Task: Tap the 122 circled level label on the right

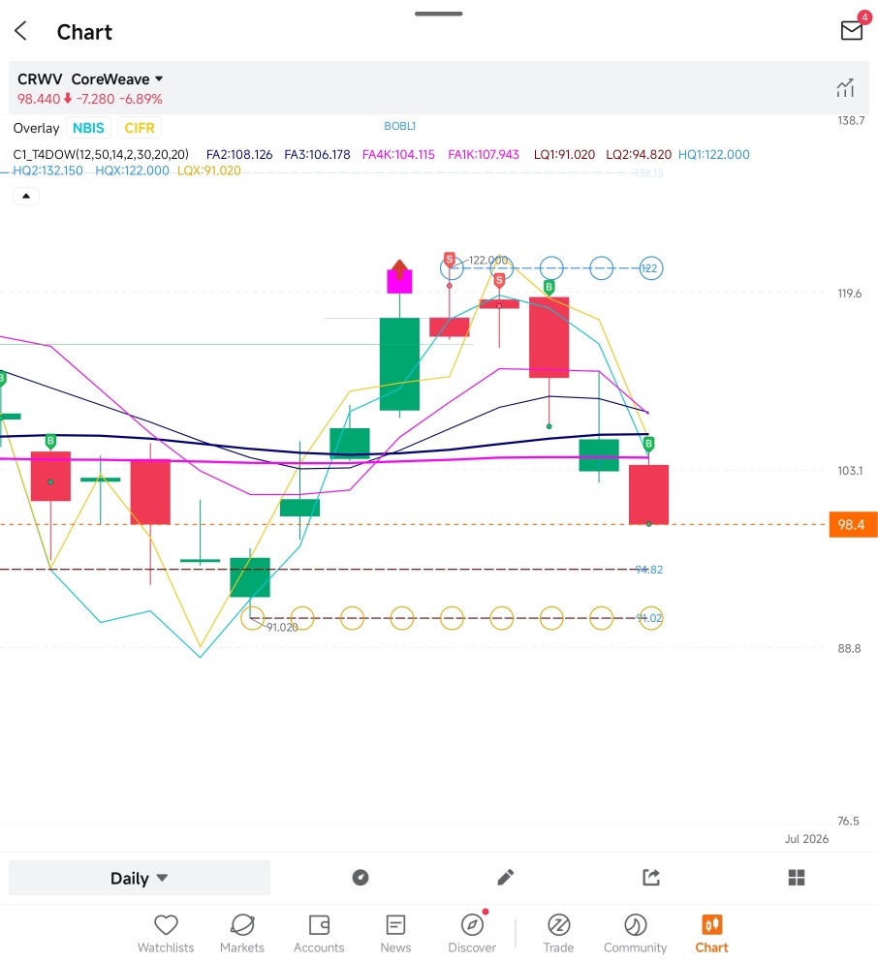Action: [650, 268]
